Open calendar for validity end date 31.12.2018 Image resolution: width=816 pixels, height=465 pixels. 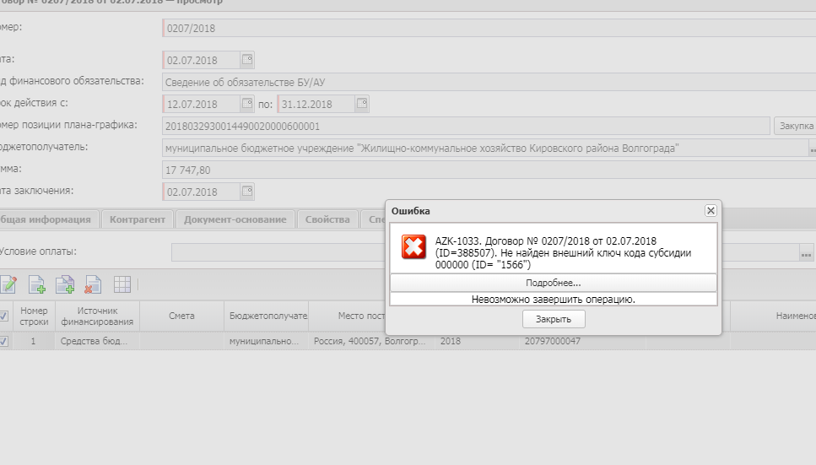pyautogui.click(x=362, y=105)
